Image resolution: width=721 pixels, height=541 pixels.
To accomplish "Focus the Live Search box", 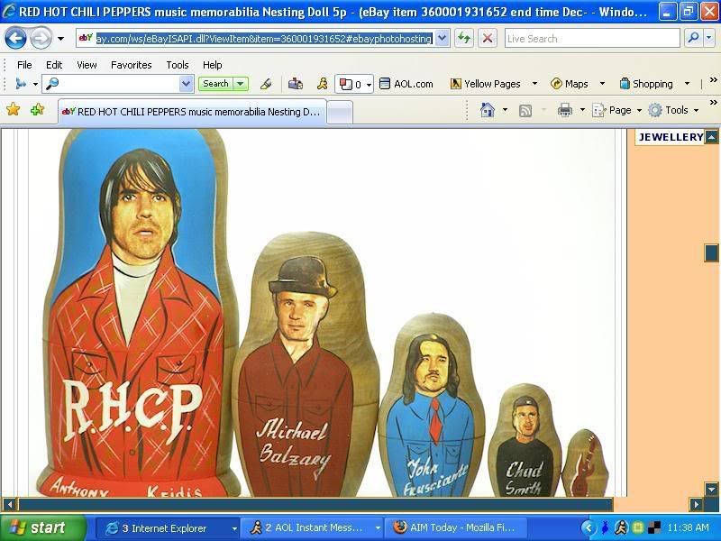I will 592,39.
